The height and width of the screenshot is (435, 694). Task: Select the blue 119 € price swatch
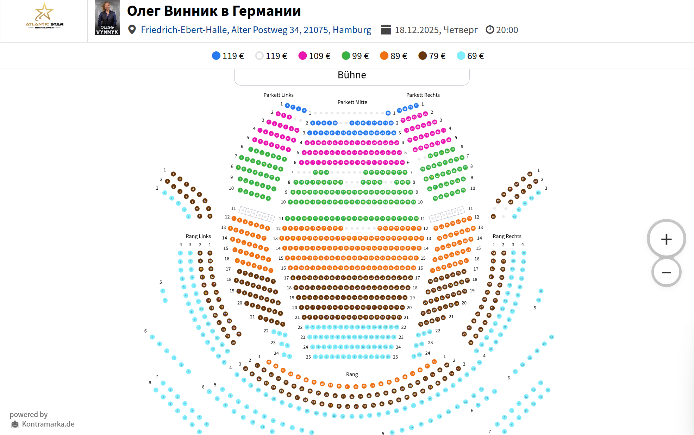click(x=216, y=56)
